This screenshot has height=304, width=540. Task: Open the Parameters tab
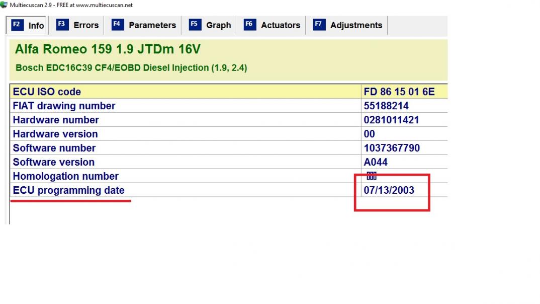click(143, 25)
